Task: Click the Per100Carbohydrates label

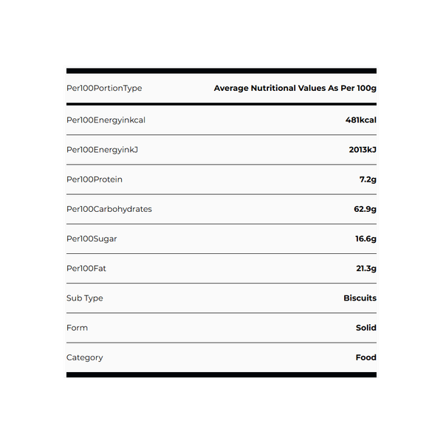Action: point(109,209)
